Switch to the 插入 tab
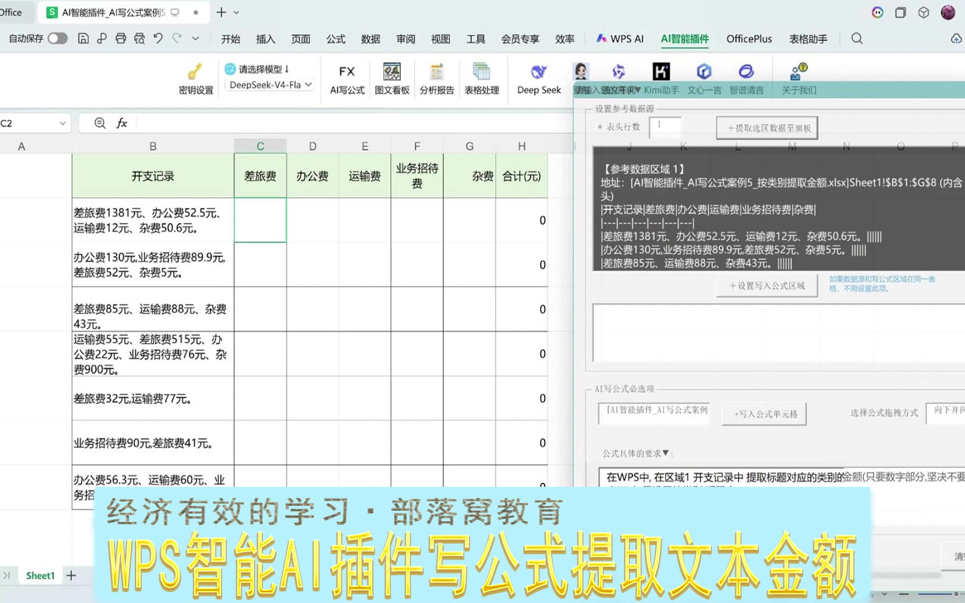Screen dimensions: 965x603 (266, 39)
